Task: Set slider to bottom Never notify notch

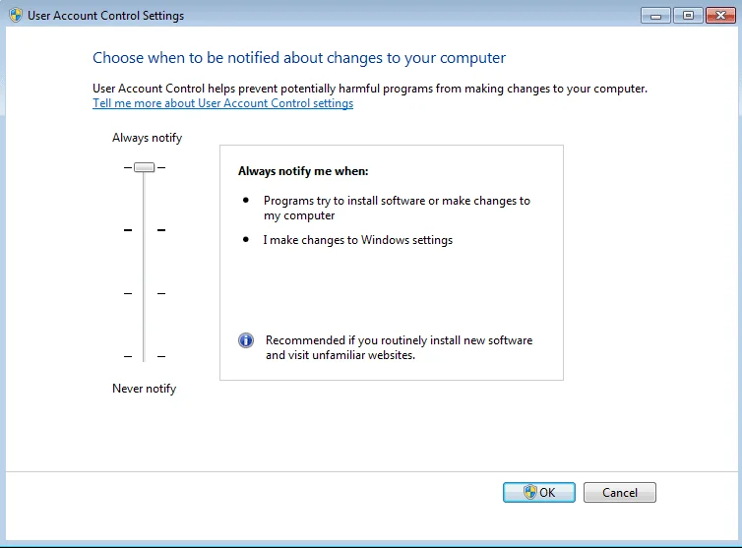Action: click(144, 356)
